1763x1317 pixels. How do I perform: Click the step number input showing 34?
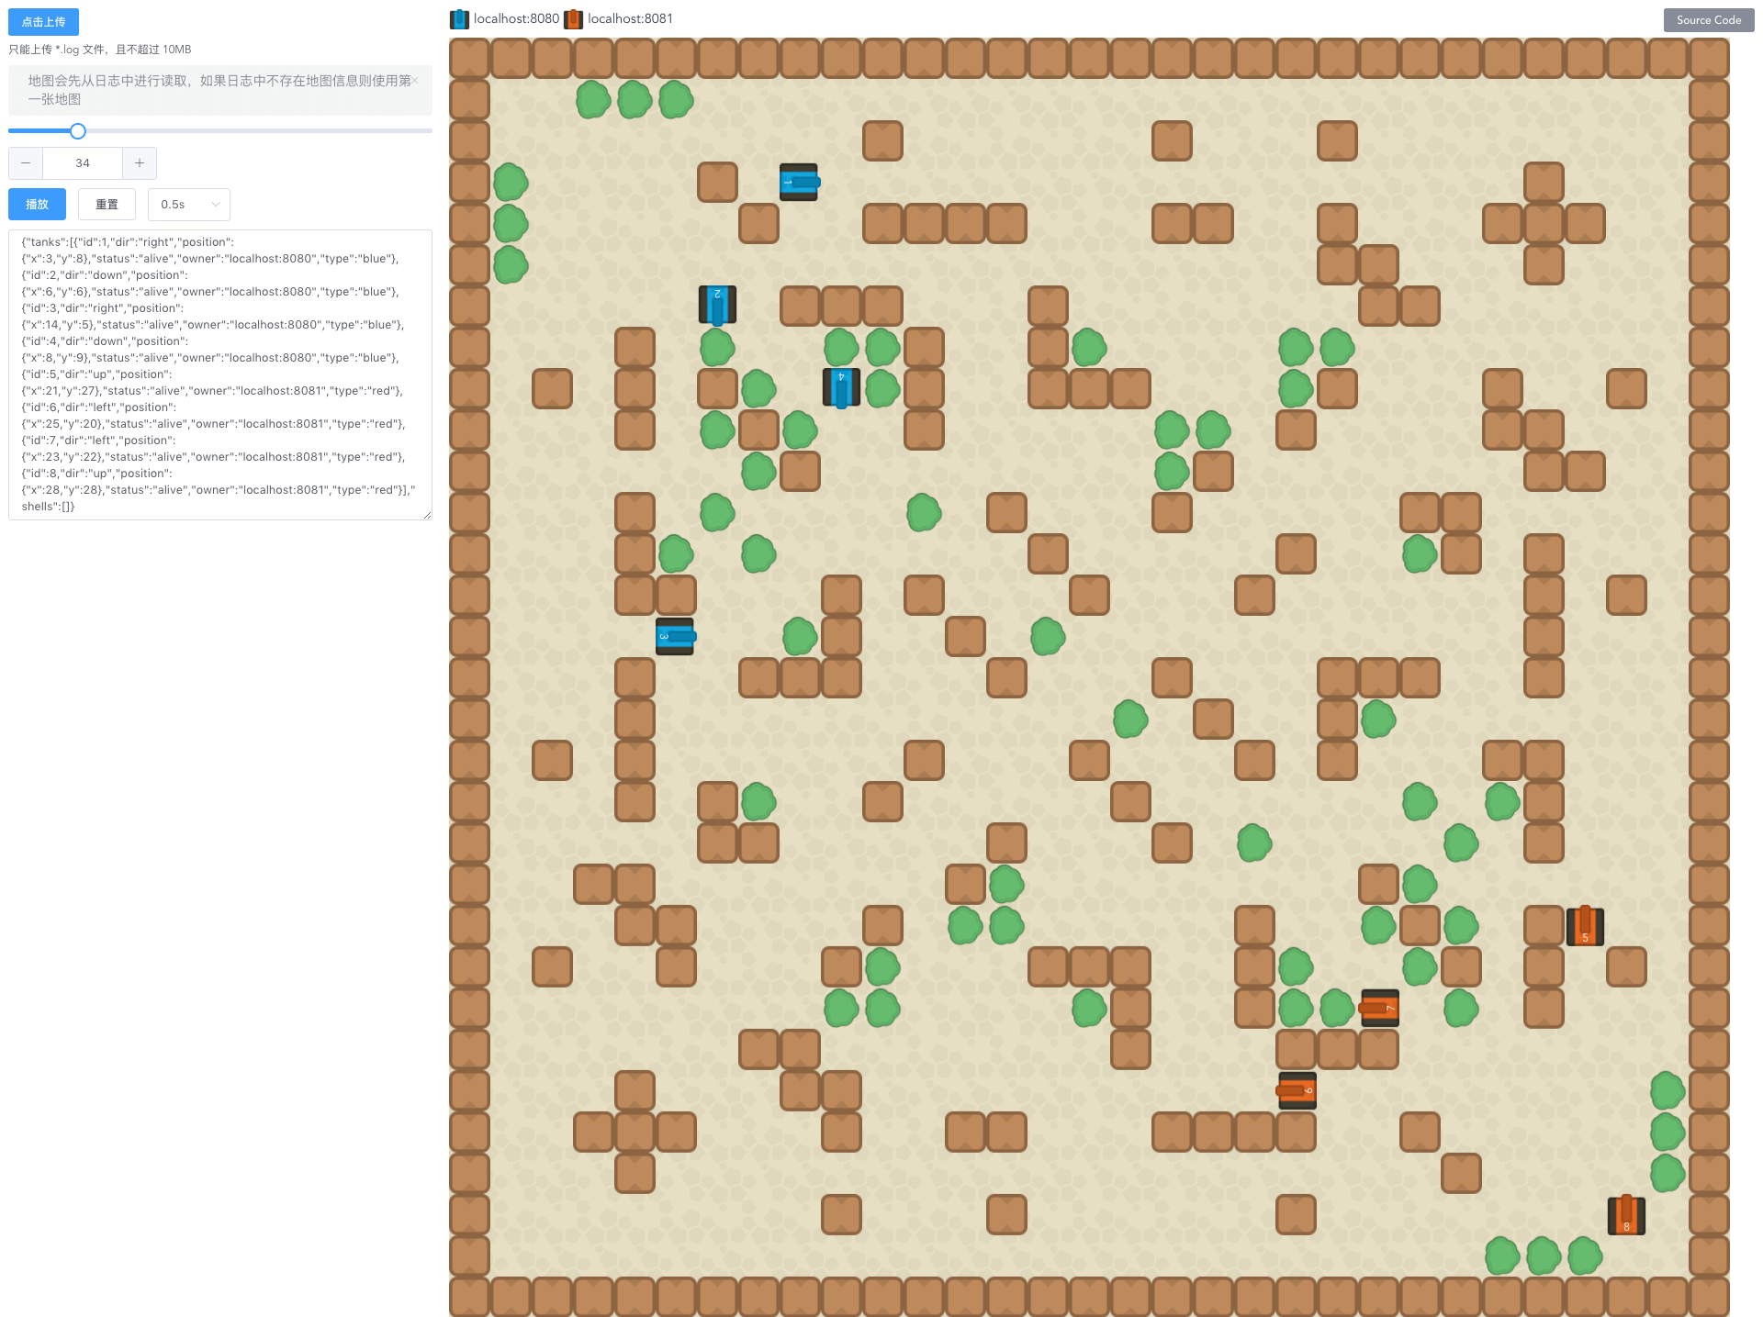click(83, 163)
